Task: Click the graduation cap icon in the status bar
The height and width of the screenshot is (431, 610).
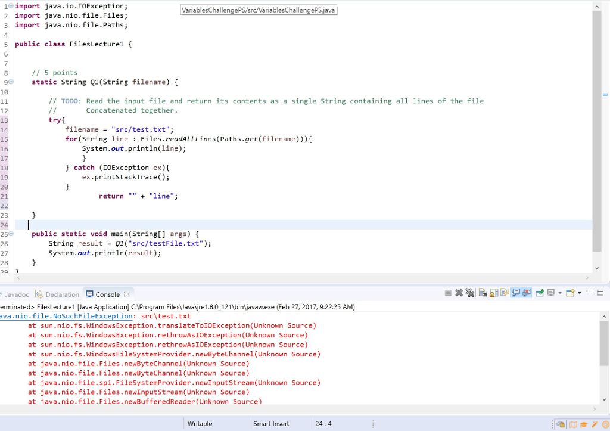Action: [x=584, y=424]
